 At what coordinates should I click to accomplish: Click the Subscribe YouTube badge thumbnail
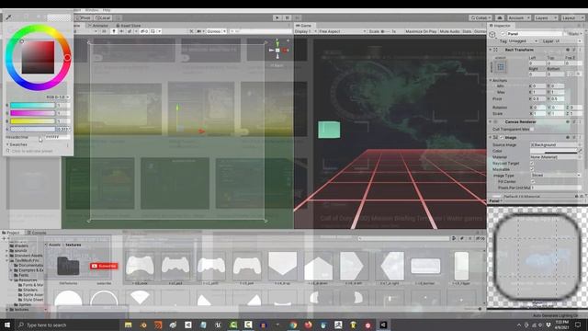click(x=104, y=266)
